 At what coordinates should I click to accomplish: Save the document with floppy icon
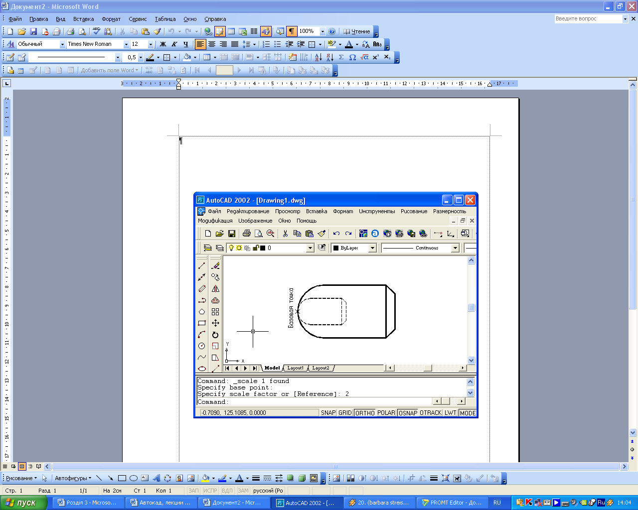point(33,31)
